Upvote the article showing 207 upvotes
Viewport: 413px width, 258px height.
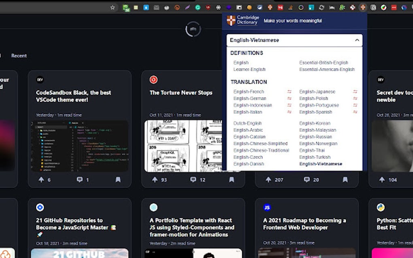point(269,179)
